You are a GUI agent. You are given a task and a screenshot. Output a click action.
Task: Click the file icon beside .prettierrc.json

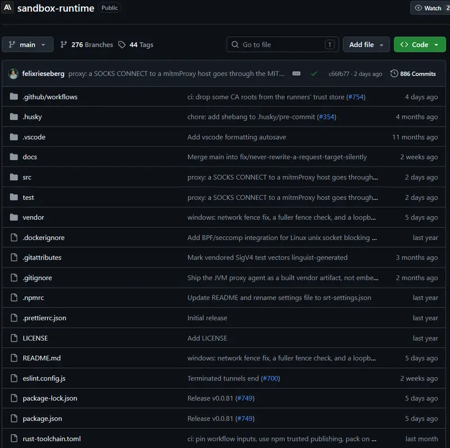(x=13, y=318)
